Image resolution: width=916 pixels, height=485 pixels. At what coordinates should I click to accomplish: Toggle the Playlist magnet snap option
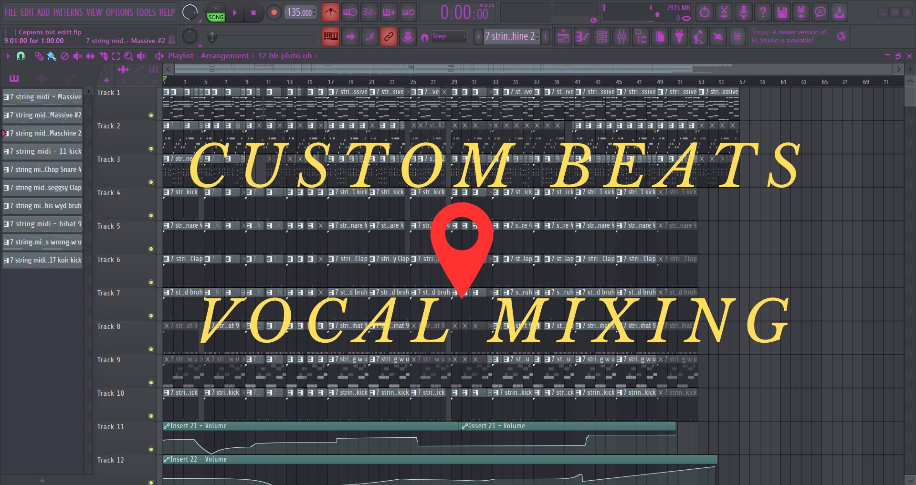coord(21,56)
